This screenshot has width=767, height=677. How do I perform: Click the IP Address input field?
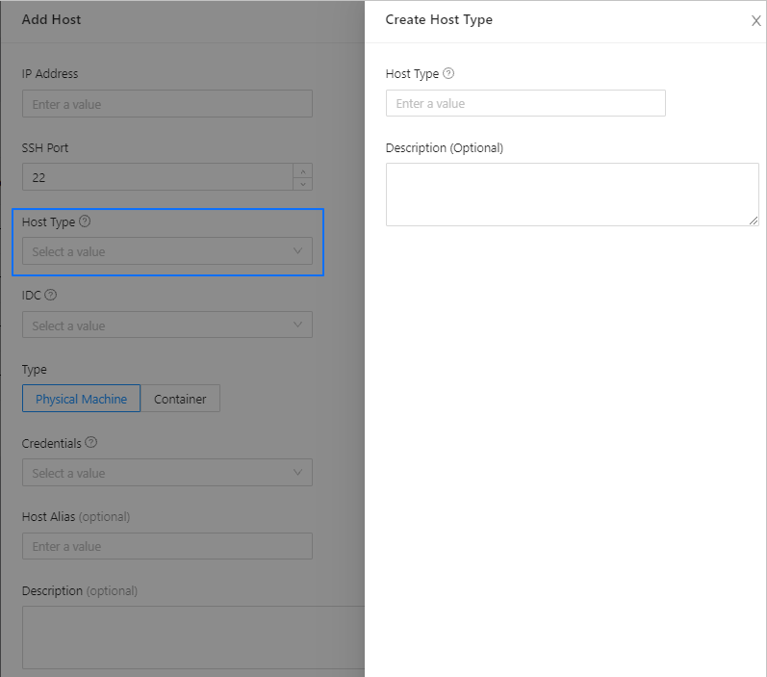tap(166, 104)
